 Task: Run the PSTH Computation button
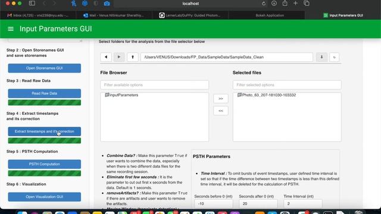pos(45,164)
